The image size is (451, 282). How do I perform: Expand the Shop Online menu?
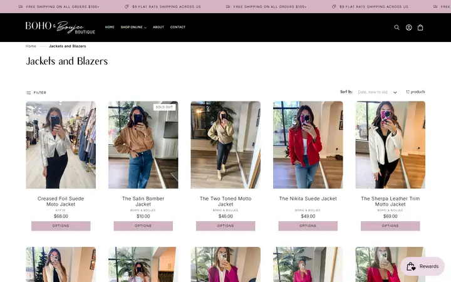click(x=133, y=27)
